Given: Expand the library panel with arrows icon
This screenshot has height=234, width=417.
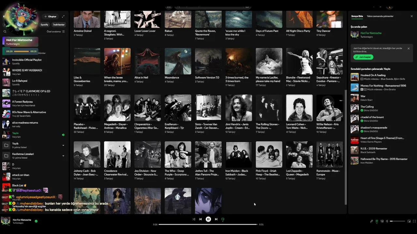Looking at the screenshot, I should pos(63,17).
